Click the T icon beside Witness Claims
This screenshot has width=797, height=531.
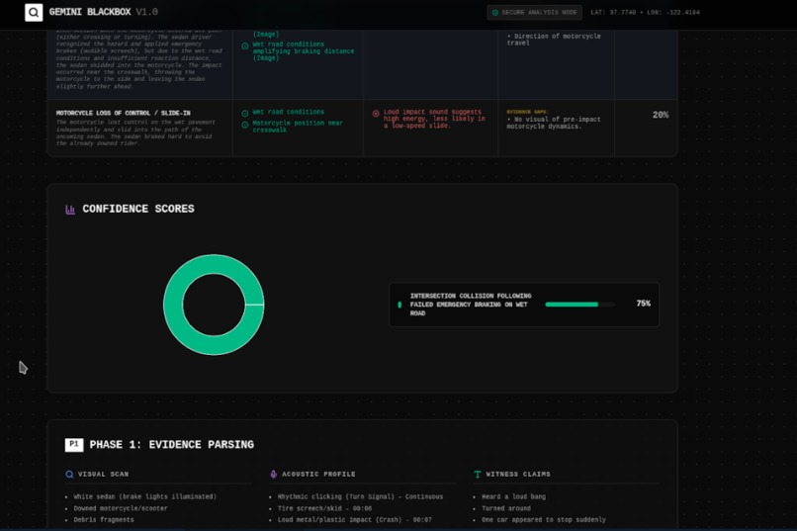pyautogui.click(x=478, y=474)
